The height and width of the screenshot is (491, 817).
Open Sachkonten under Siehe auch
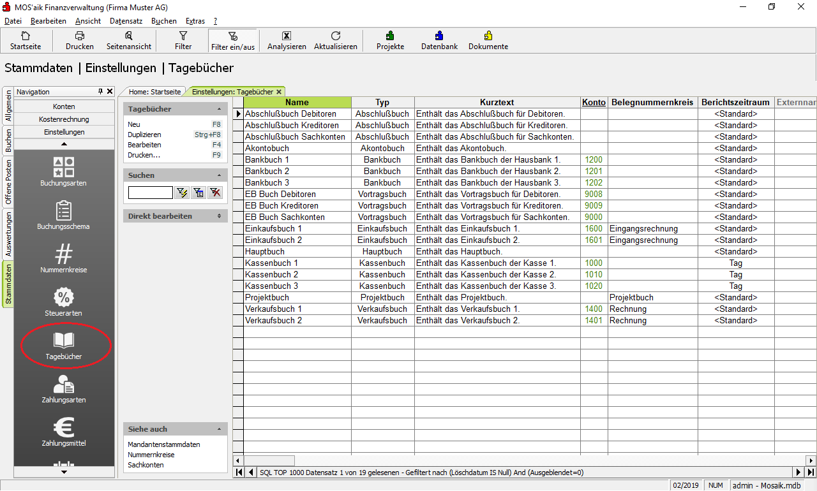coord(146,465)
